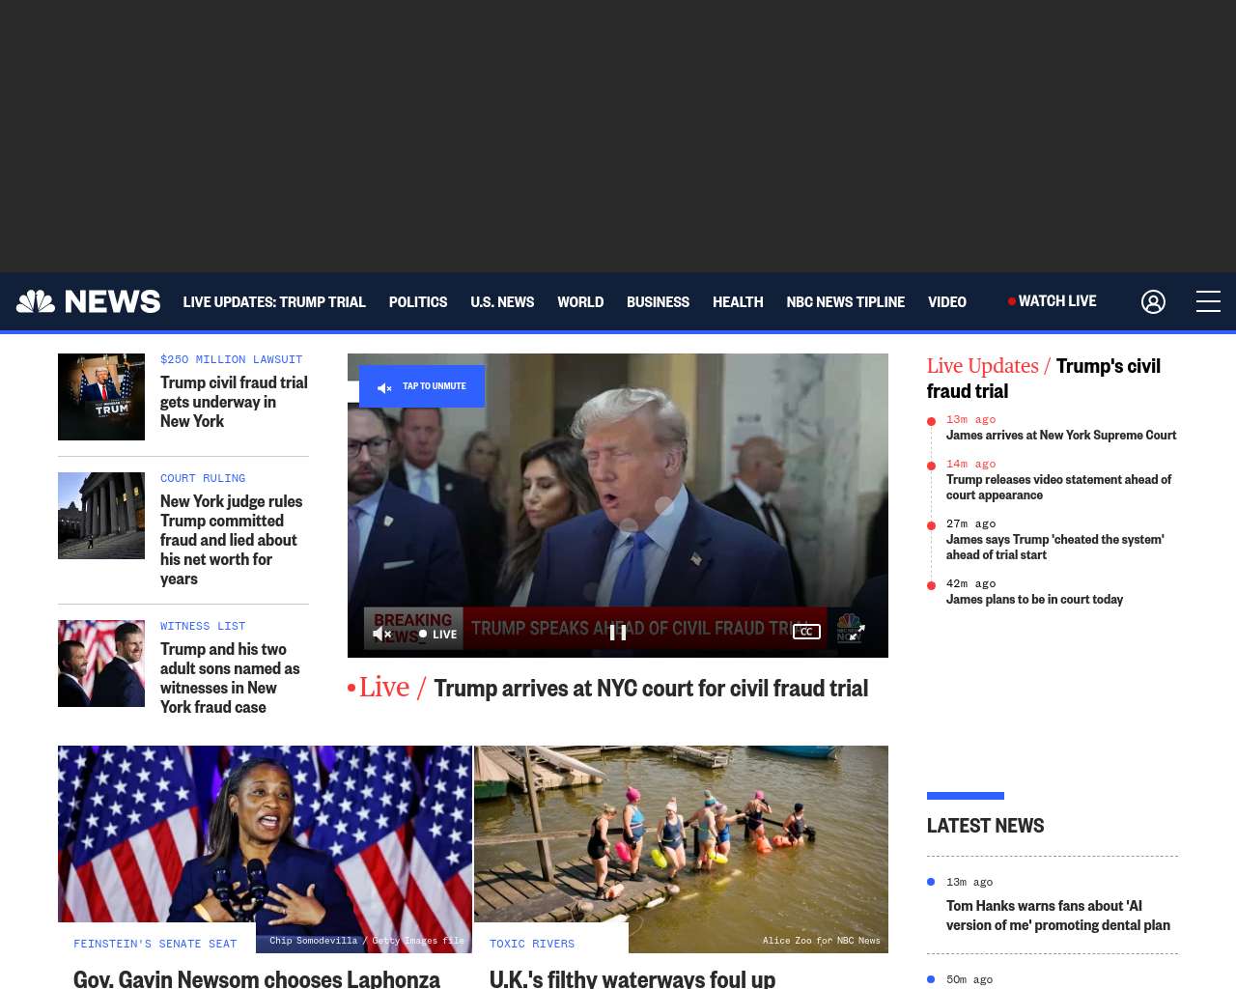Viewport: 1236px width, 989px height.
Task: Open the World section
Action: coord(580,302)
